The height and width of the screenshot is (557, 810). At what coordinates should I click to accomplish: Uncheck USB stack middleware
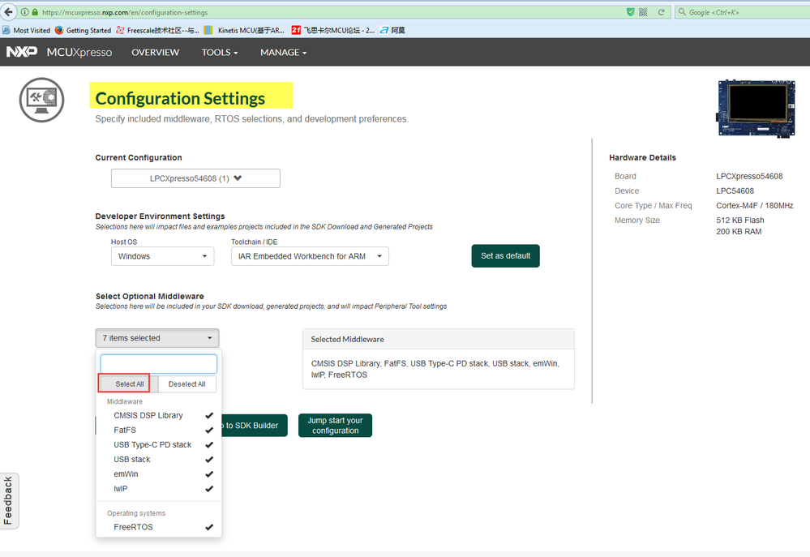click(x=159, y=460)
